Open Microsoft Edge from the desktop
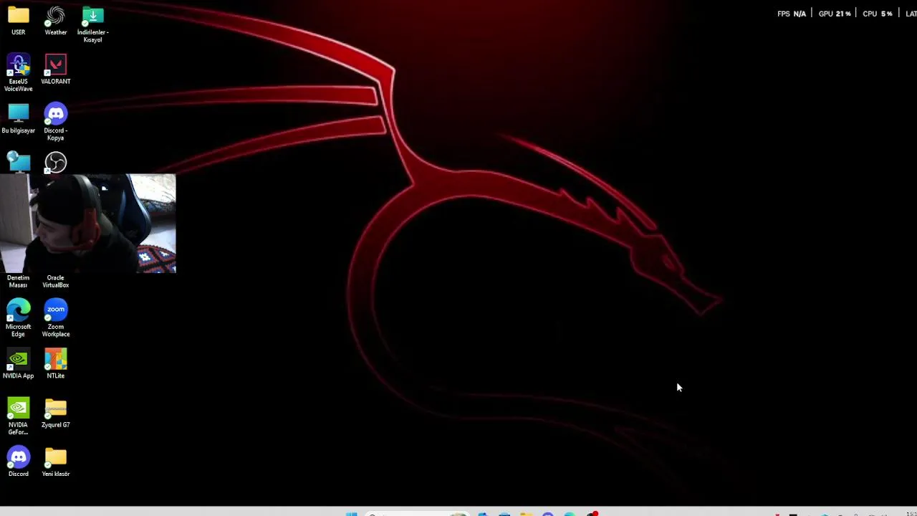The image size is (917, 516). (19, 318)
